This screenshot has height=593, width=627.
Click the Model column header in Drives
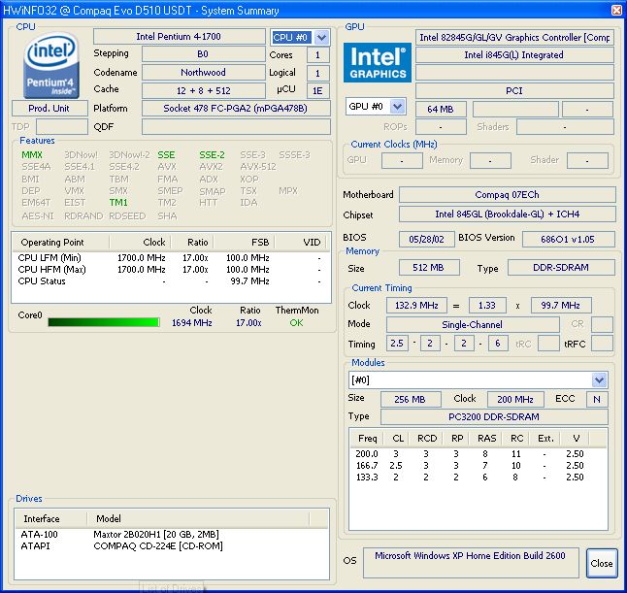[x=109, y=518]
